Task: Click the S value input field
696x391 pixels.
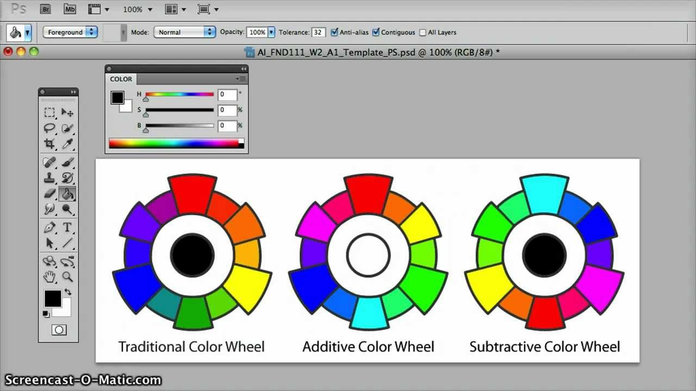Action: coord(227,110)
